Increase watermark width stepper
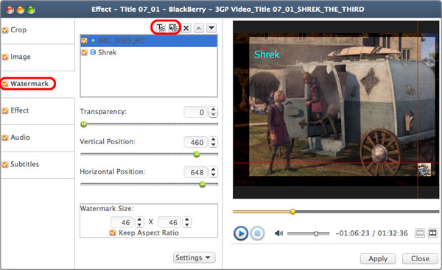442x270 pixels. tap(139, 219)
